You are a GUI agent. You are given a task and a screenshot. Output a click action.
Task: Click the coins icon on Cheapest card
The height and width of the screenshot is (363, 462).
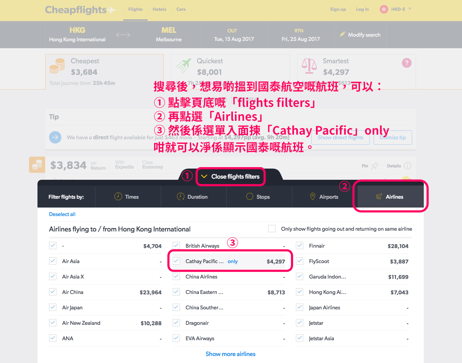point(57,66)
